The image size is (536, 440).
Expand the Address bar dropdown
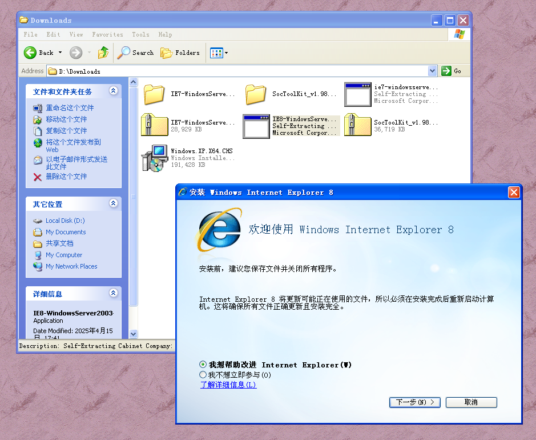pyautogui.click(x=433, y=71)
